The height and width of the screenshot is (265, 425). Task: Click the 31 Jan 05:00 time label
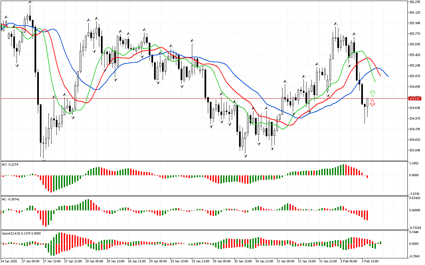(286, 261)
